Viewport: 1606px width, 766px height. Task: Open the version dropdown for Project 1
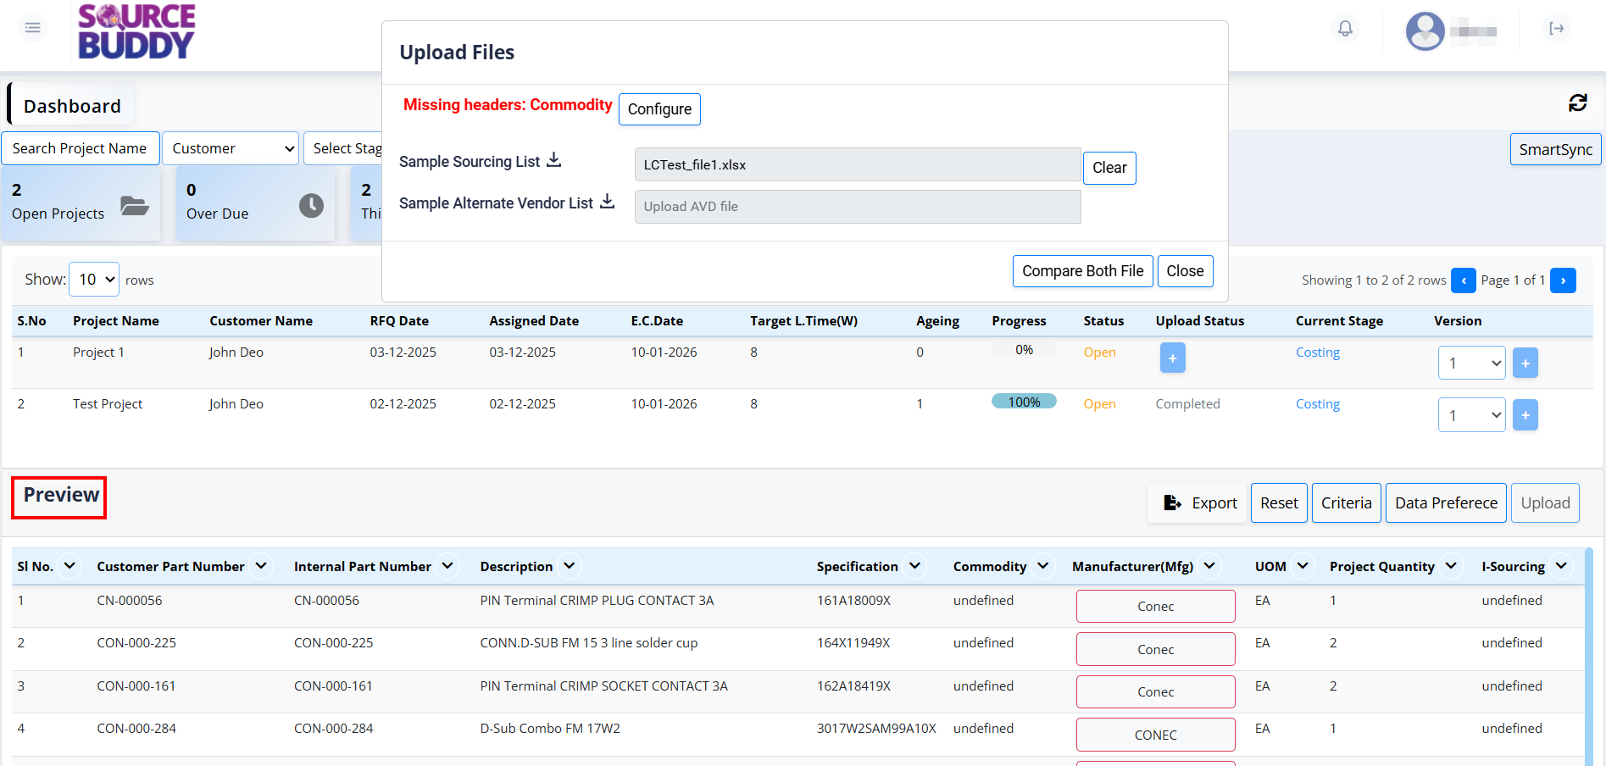[x=1471, y=364]
